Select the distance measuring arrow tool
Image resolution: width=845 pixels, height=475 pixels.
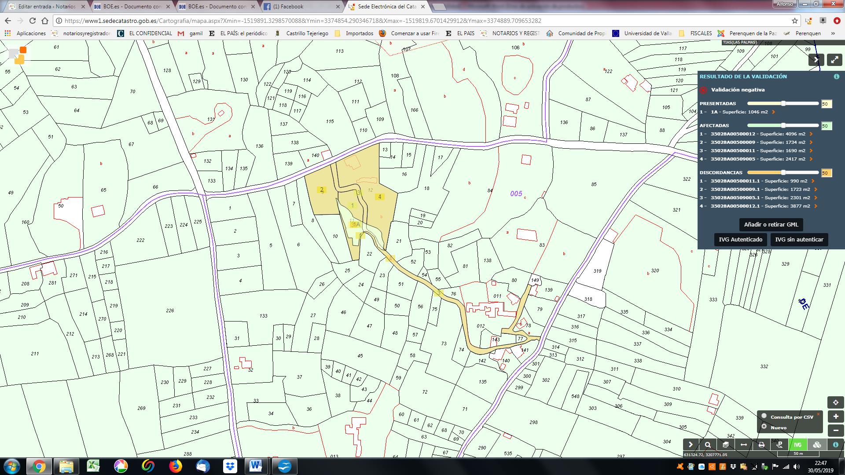click(x=743, y=445)
